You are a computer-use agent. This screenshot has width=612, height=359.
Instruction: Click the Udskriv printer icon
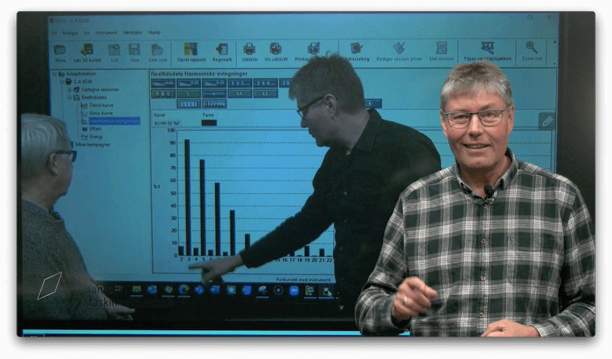coord(249,50)
